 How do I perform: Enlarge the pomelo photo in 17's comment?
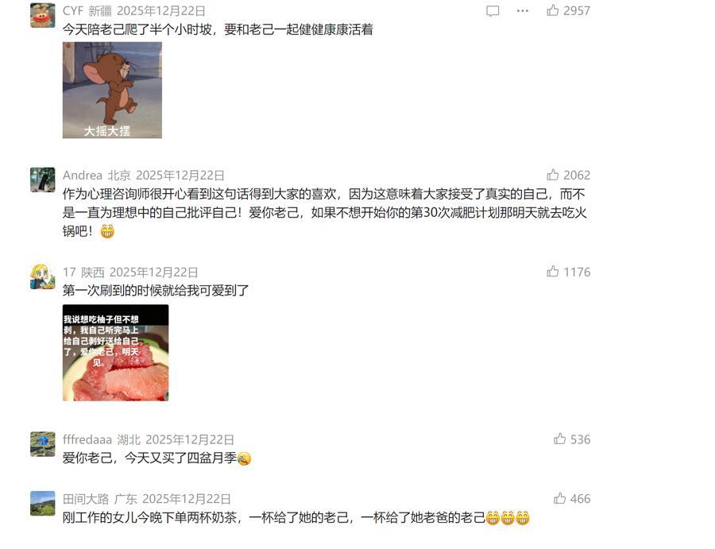coord(115,353)
